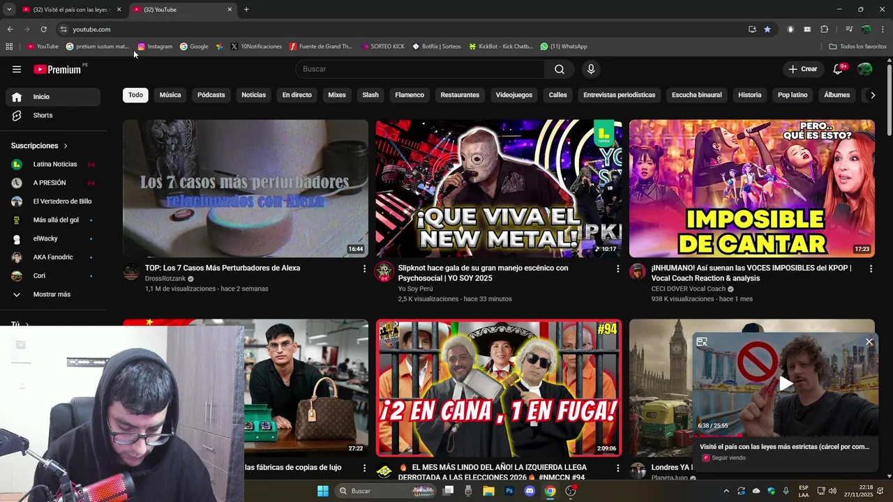Select the Pop latino filter chip
Viewport: 893px width, 502px height.
click(x=793, y=95)
